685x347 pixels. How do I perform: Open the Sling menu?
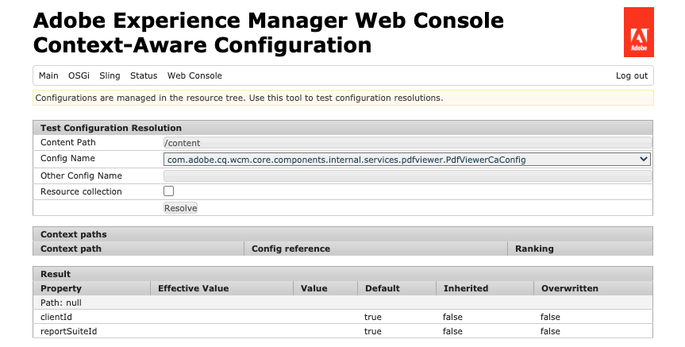[x=110, y=76]
